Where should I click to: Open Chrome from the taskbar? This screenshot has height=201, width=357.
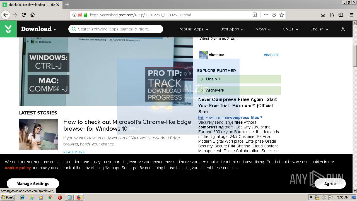click(50, 197)
